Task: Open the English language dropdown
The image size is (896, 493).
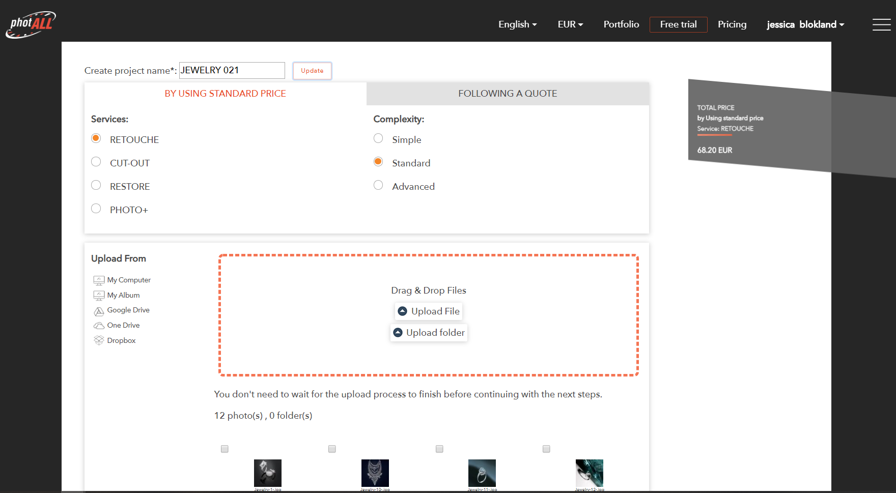Action: tap(517, 24)
